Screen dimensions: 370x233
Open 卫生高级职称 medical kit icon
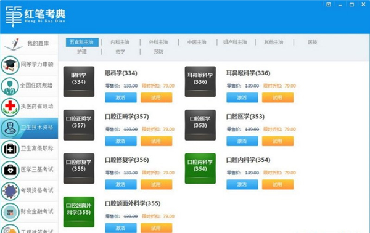pyautogui.click(x=10, y=149)
